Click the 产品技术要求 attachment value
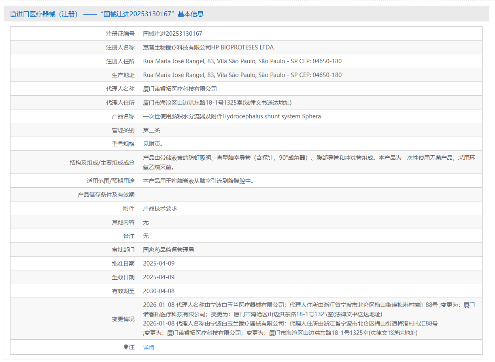Screen dimensions: 495x362 pos(160,208)
